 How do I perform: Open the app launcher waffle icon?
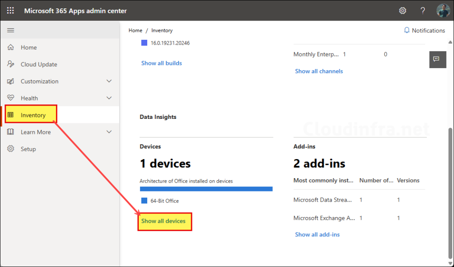[x=10, y=11]
